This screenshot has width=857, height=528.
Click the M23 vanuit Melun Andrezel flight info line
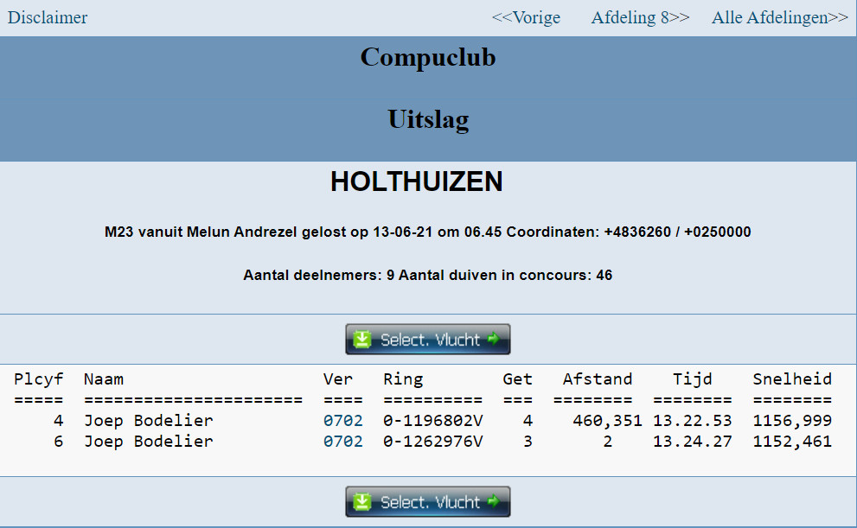[x=427, y=232]
